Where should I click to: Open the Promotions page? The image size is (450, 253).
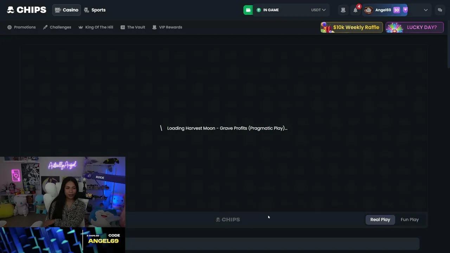click(x=21, y=27)
